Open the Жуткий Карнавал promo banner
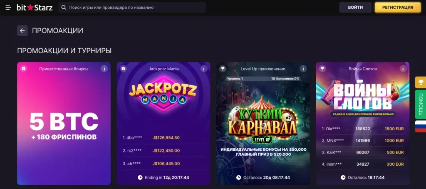The width and height of the screenshot is (426, 189). coord(263,121)
